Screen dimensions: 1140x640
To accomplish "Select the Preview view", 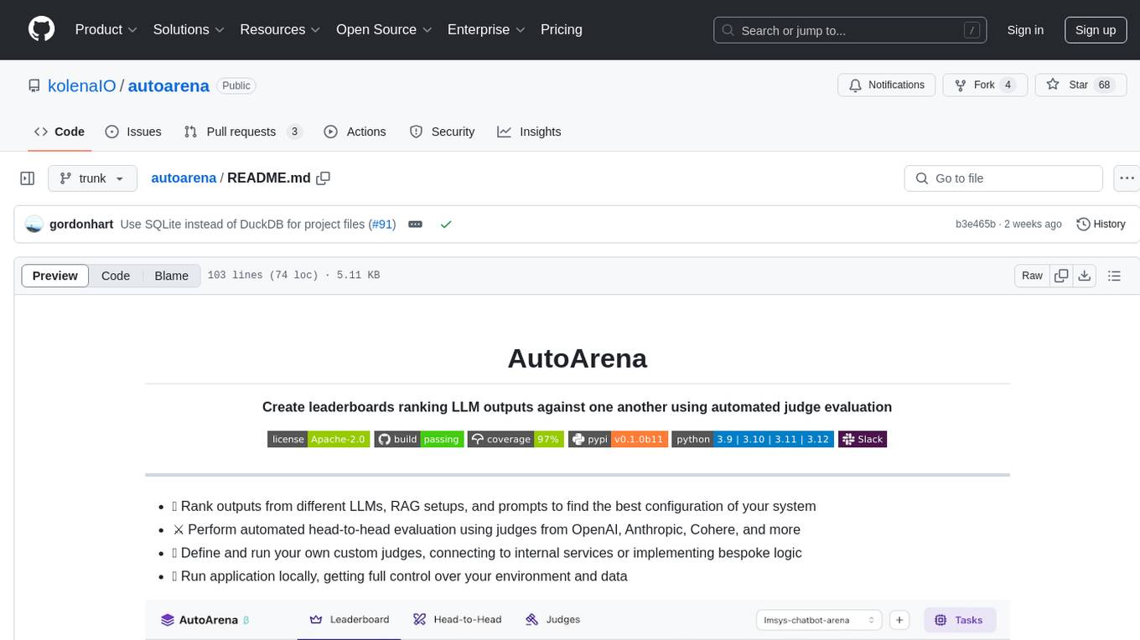I will [x=55, y=276].
